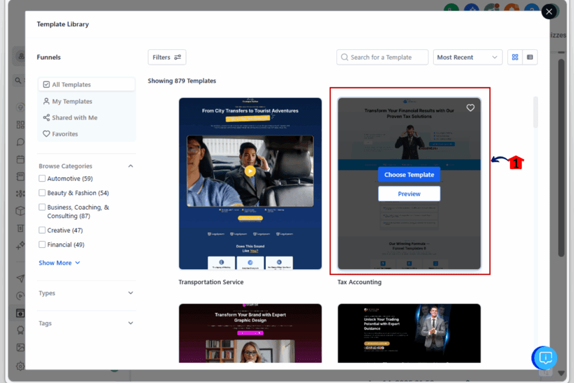574x383 pixels.
Task: Open the graphic design template thumbnail
Action: click(x=250, y=333)
